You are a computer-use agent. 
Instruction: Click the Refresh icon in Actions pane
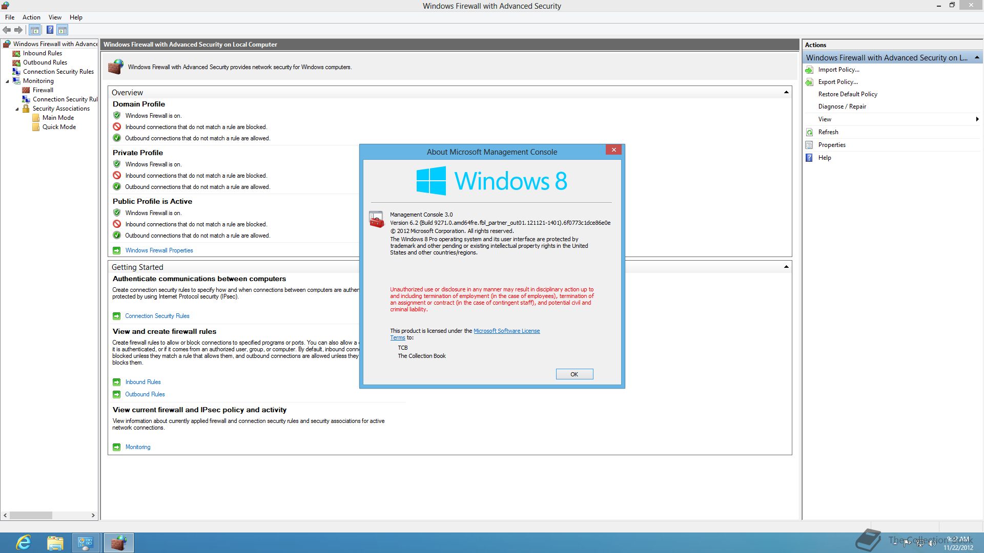coord(809,132)
